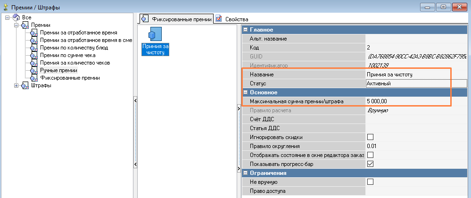Click the icon beside "Штрафы" node
Image resolution: width=471 pixels, height=198 pixels.
click(25, 86)
